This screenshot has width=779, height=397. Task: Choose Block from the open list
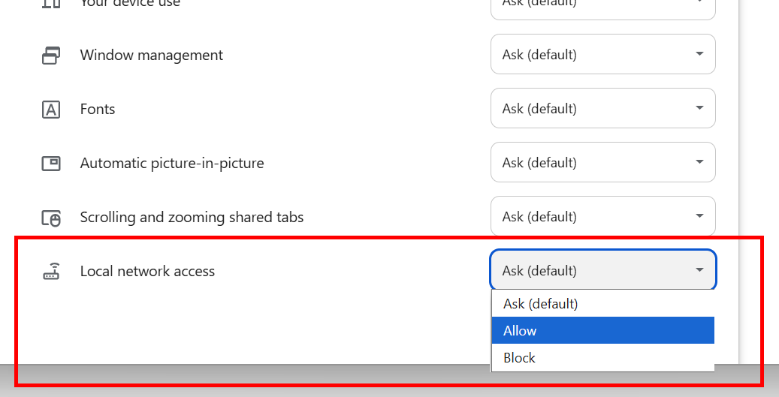coord(602,358)
